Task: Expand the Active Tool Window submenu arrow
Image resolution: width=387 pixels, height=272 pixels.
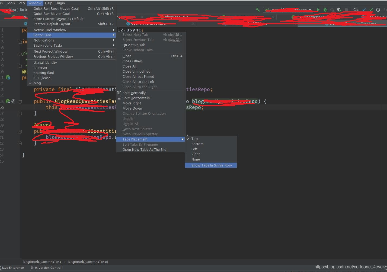Action: pyautogui.click(x=114, y=30)
